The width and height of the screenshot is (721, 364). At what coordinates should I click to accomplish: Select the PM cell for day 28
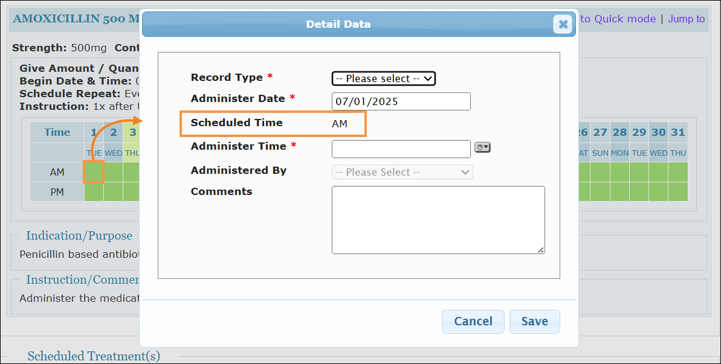(619, 192)
